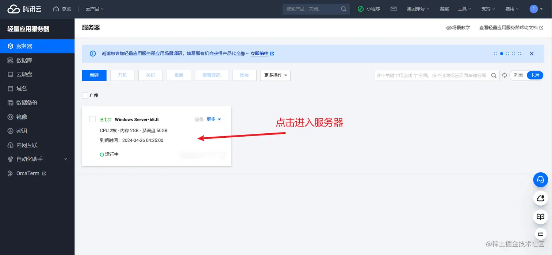The width and height of the screenshot is (552, 255).
Task: Click OrcaTerm external link icon
Action: [x=44, y=173]
